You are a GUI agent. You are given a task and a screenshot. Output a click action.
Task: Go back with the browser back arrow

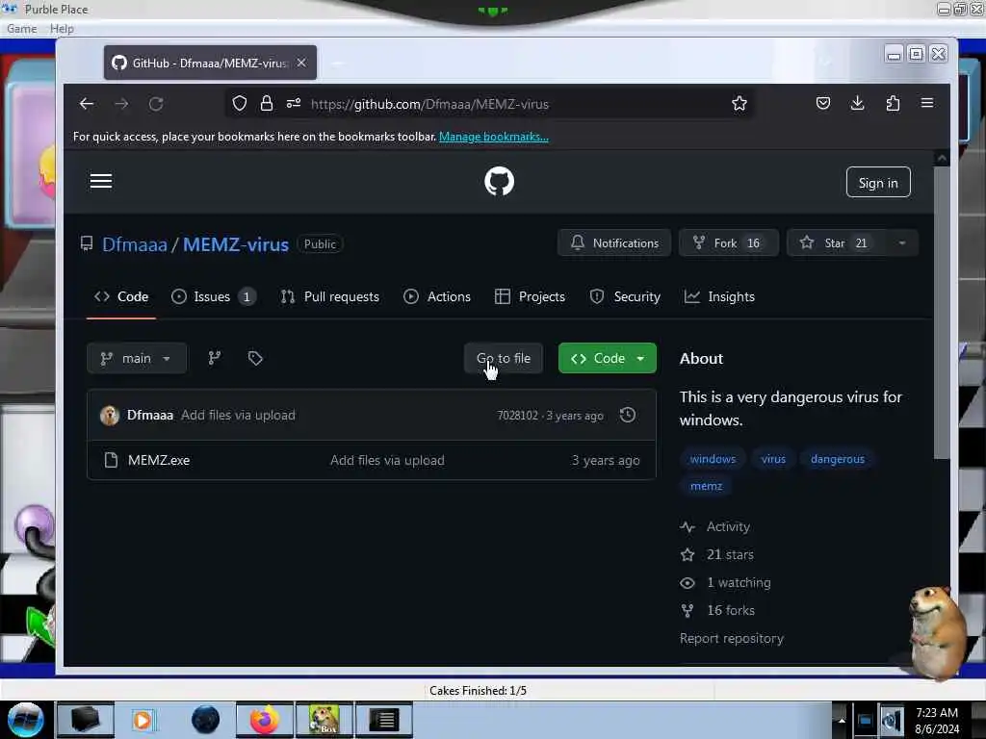point(87,104)
